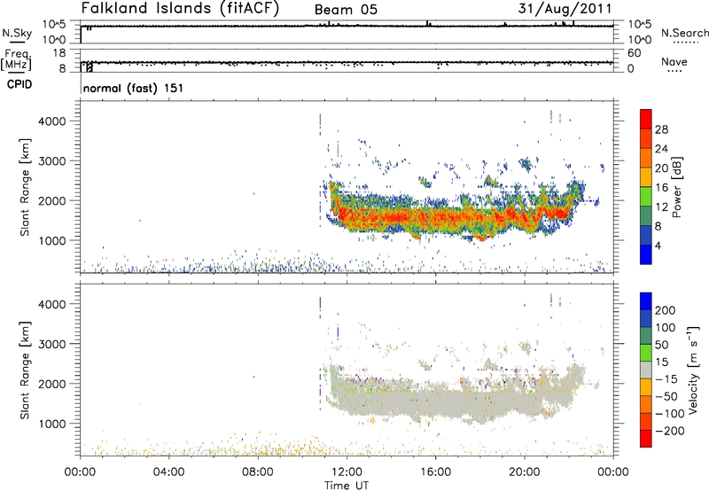Click the '200' velocity colorbar value

666,310
